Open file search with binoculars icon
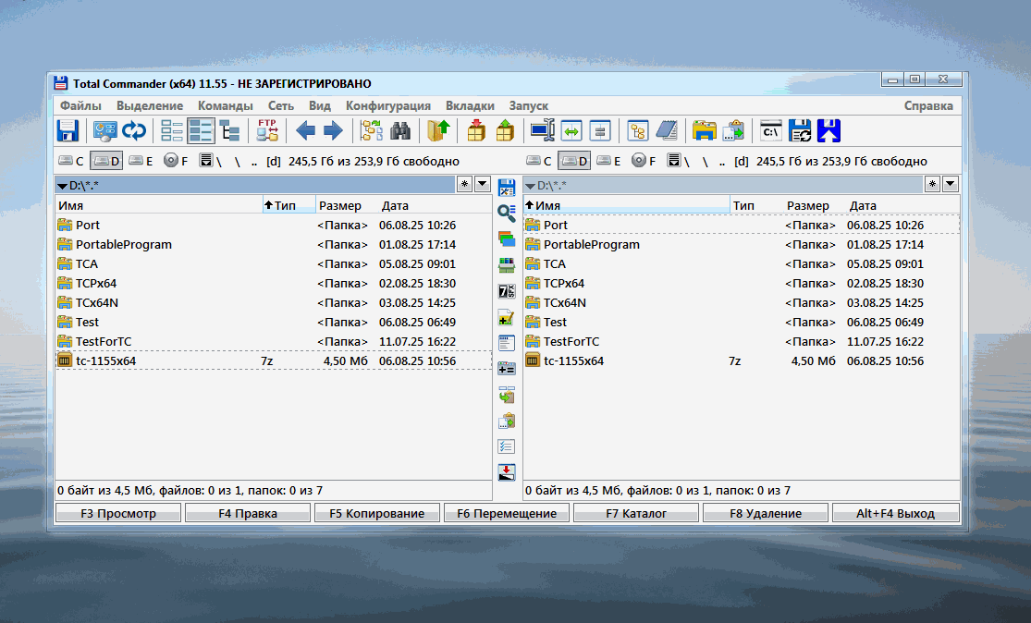 click(400, 130)
